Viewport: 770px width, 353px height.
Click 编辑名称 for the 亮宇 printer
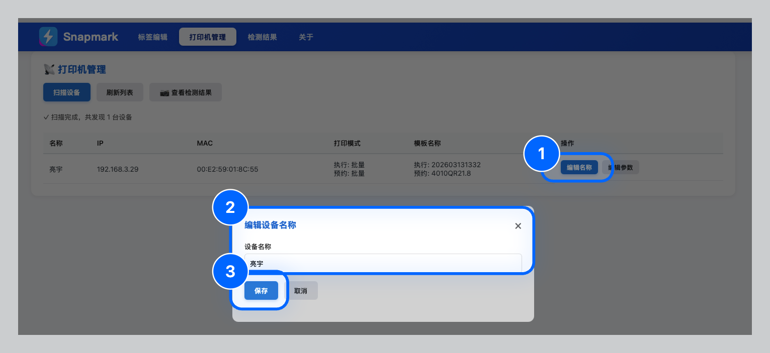(x=579, y=167)
